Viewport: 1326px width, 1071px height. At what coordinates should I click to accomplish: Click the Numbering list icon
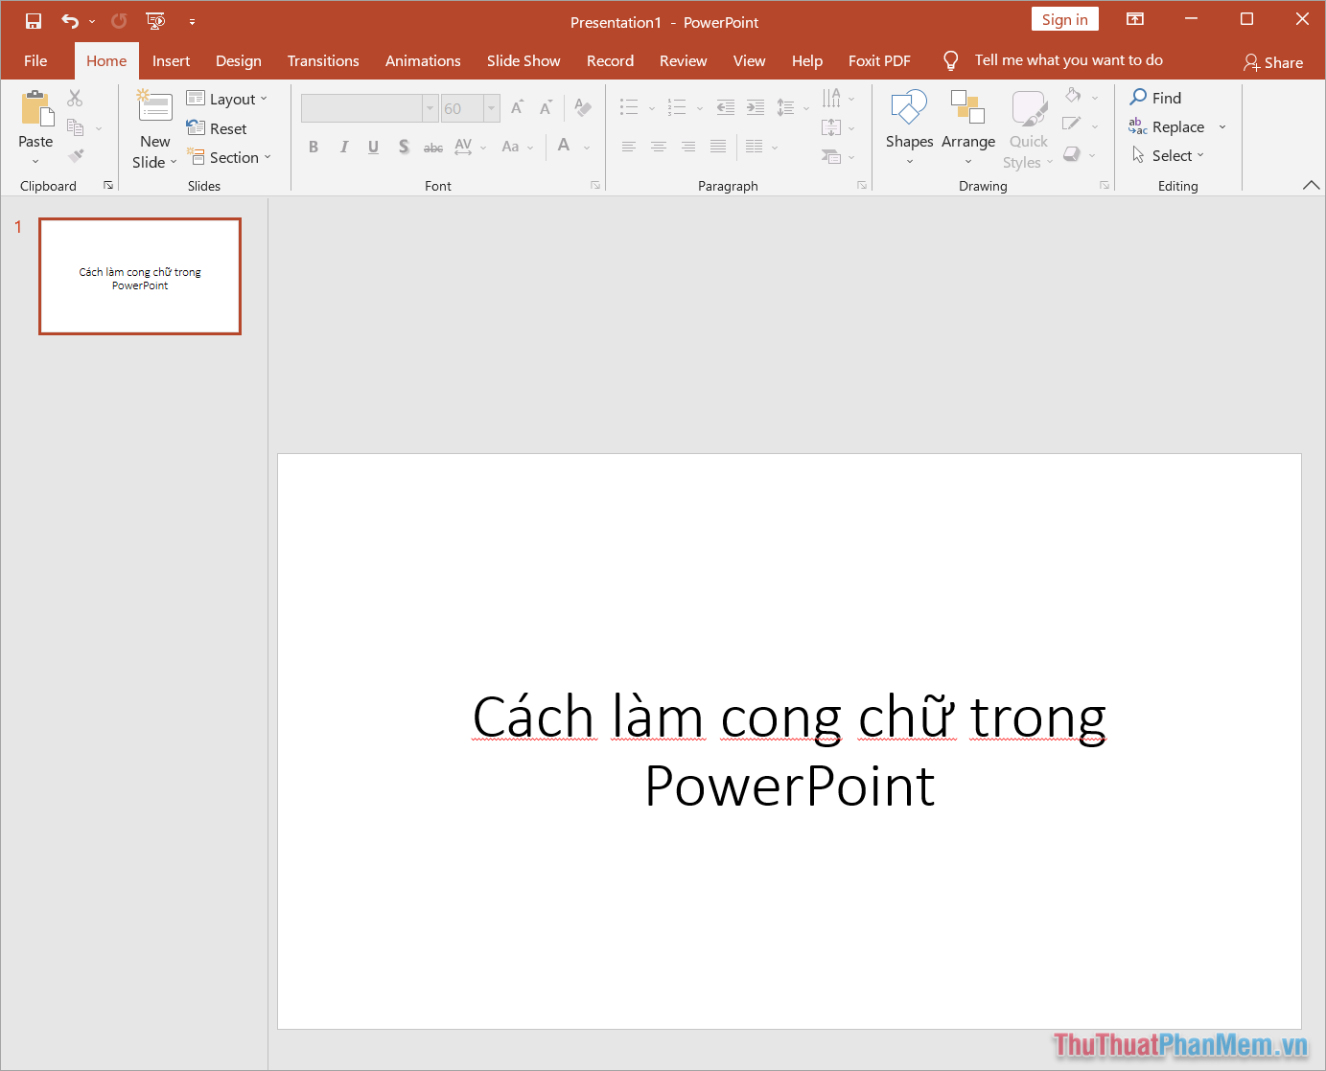(x=679, y=107)
